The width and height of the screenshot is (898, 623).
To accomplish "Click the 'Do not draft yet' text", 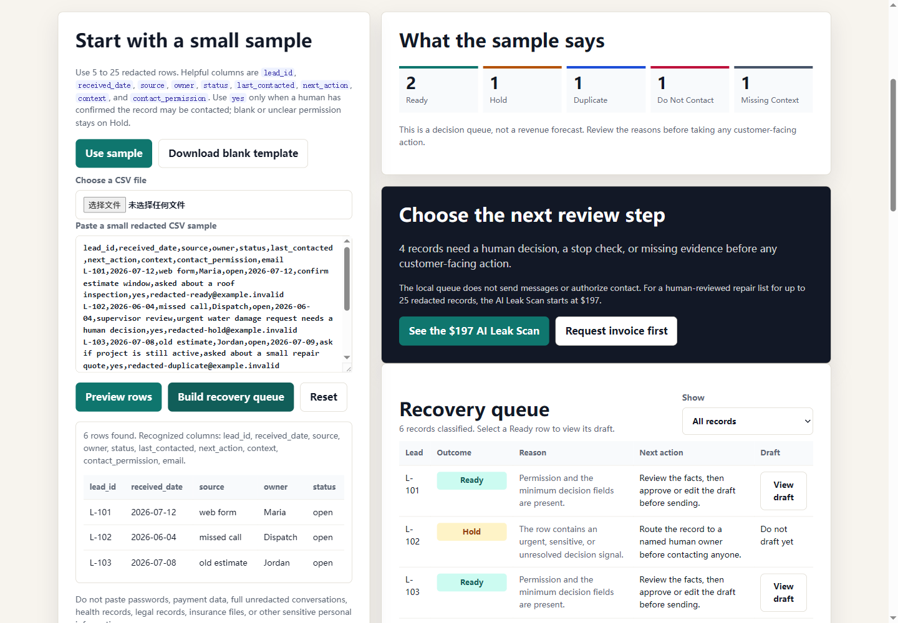I will (x=777, y=535).
